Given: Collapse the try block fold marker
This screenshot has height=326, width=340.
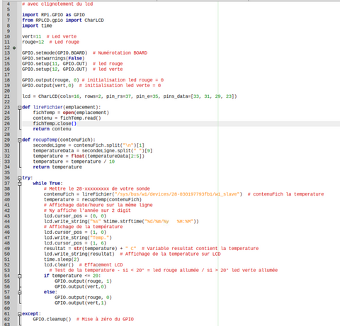Looking at the screenshot, I should [x=20, y=178].
